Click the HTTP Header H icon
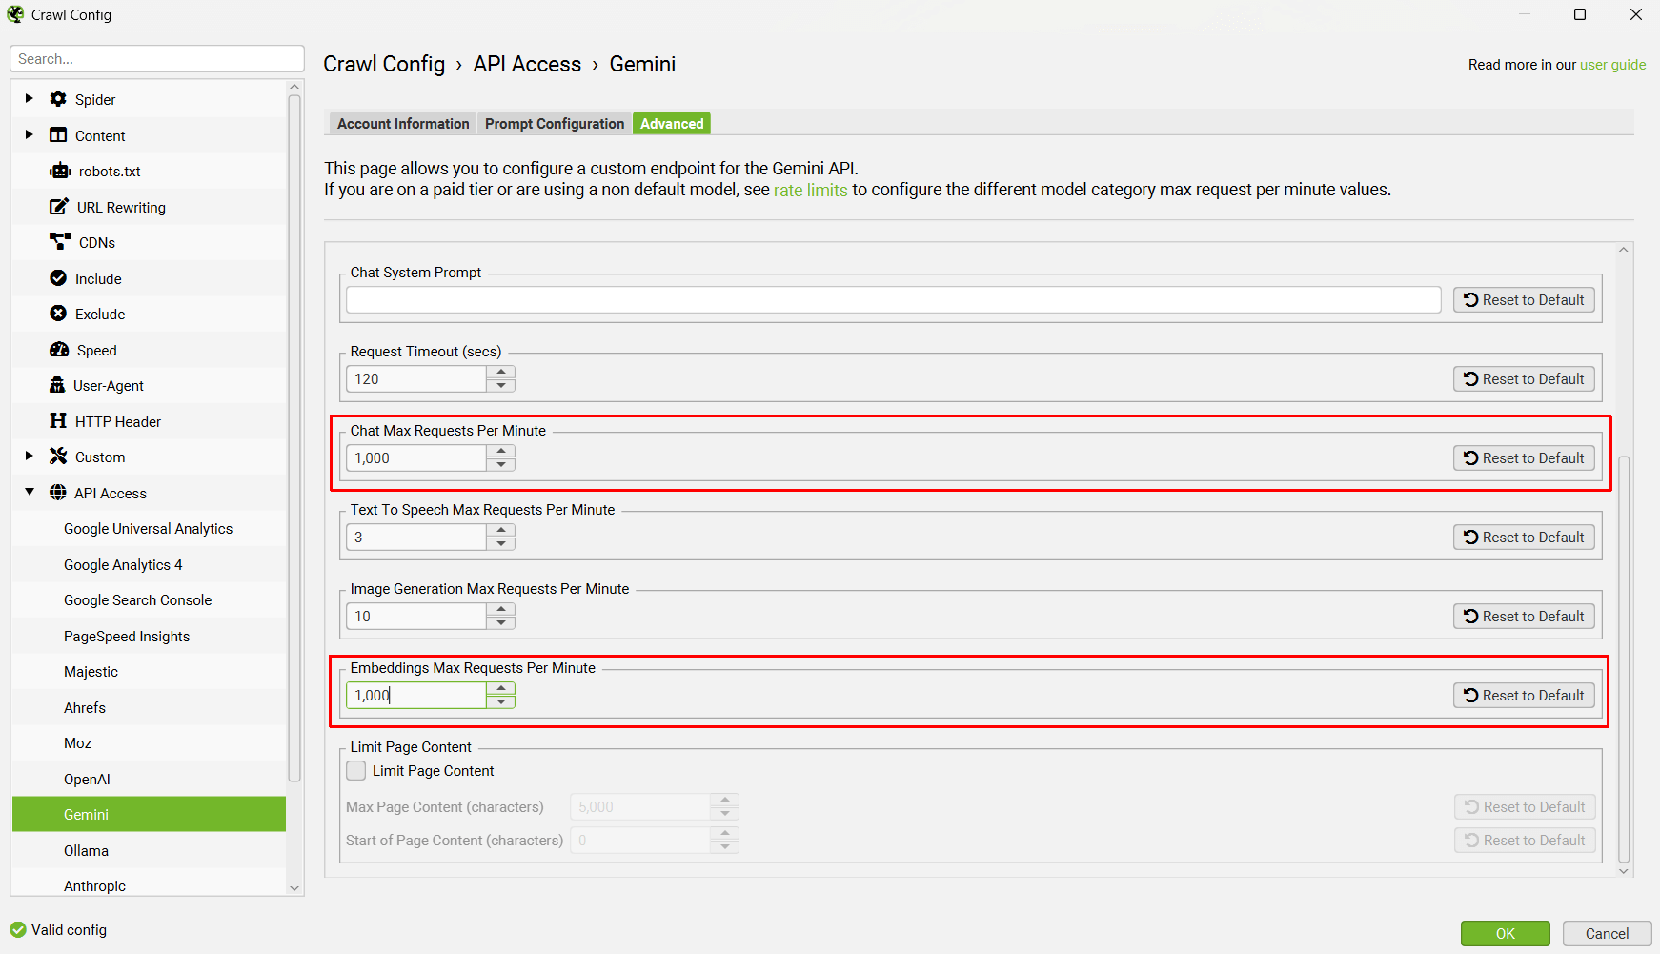The image size is (1660, 954). (x=58, y=421)
